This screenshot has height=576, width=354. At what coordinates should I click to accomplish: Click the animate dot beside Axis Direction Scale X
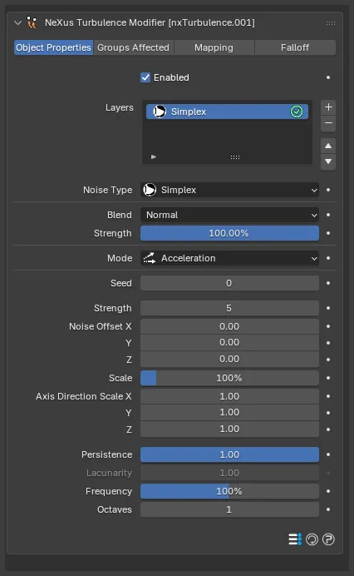(328, 396)
